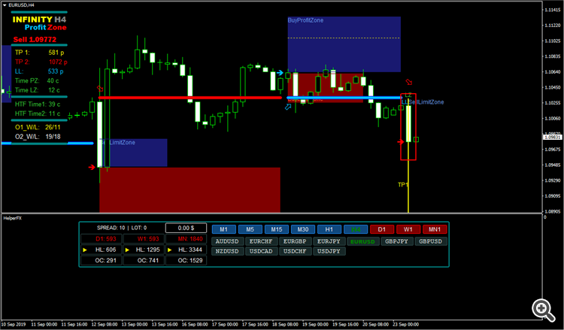Choose the active H4 timeframe button

356,229
